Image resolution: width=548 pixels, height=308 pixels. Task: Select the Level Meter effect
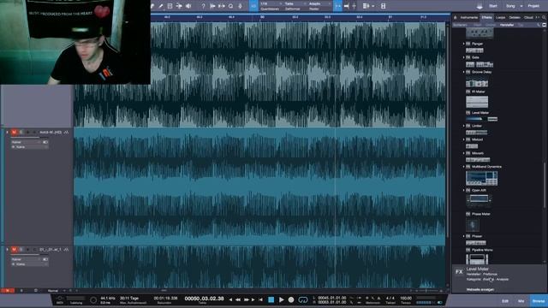click(x=480, y=113)
